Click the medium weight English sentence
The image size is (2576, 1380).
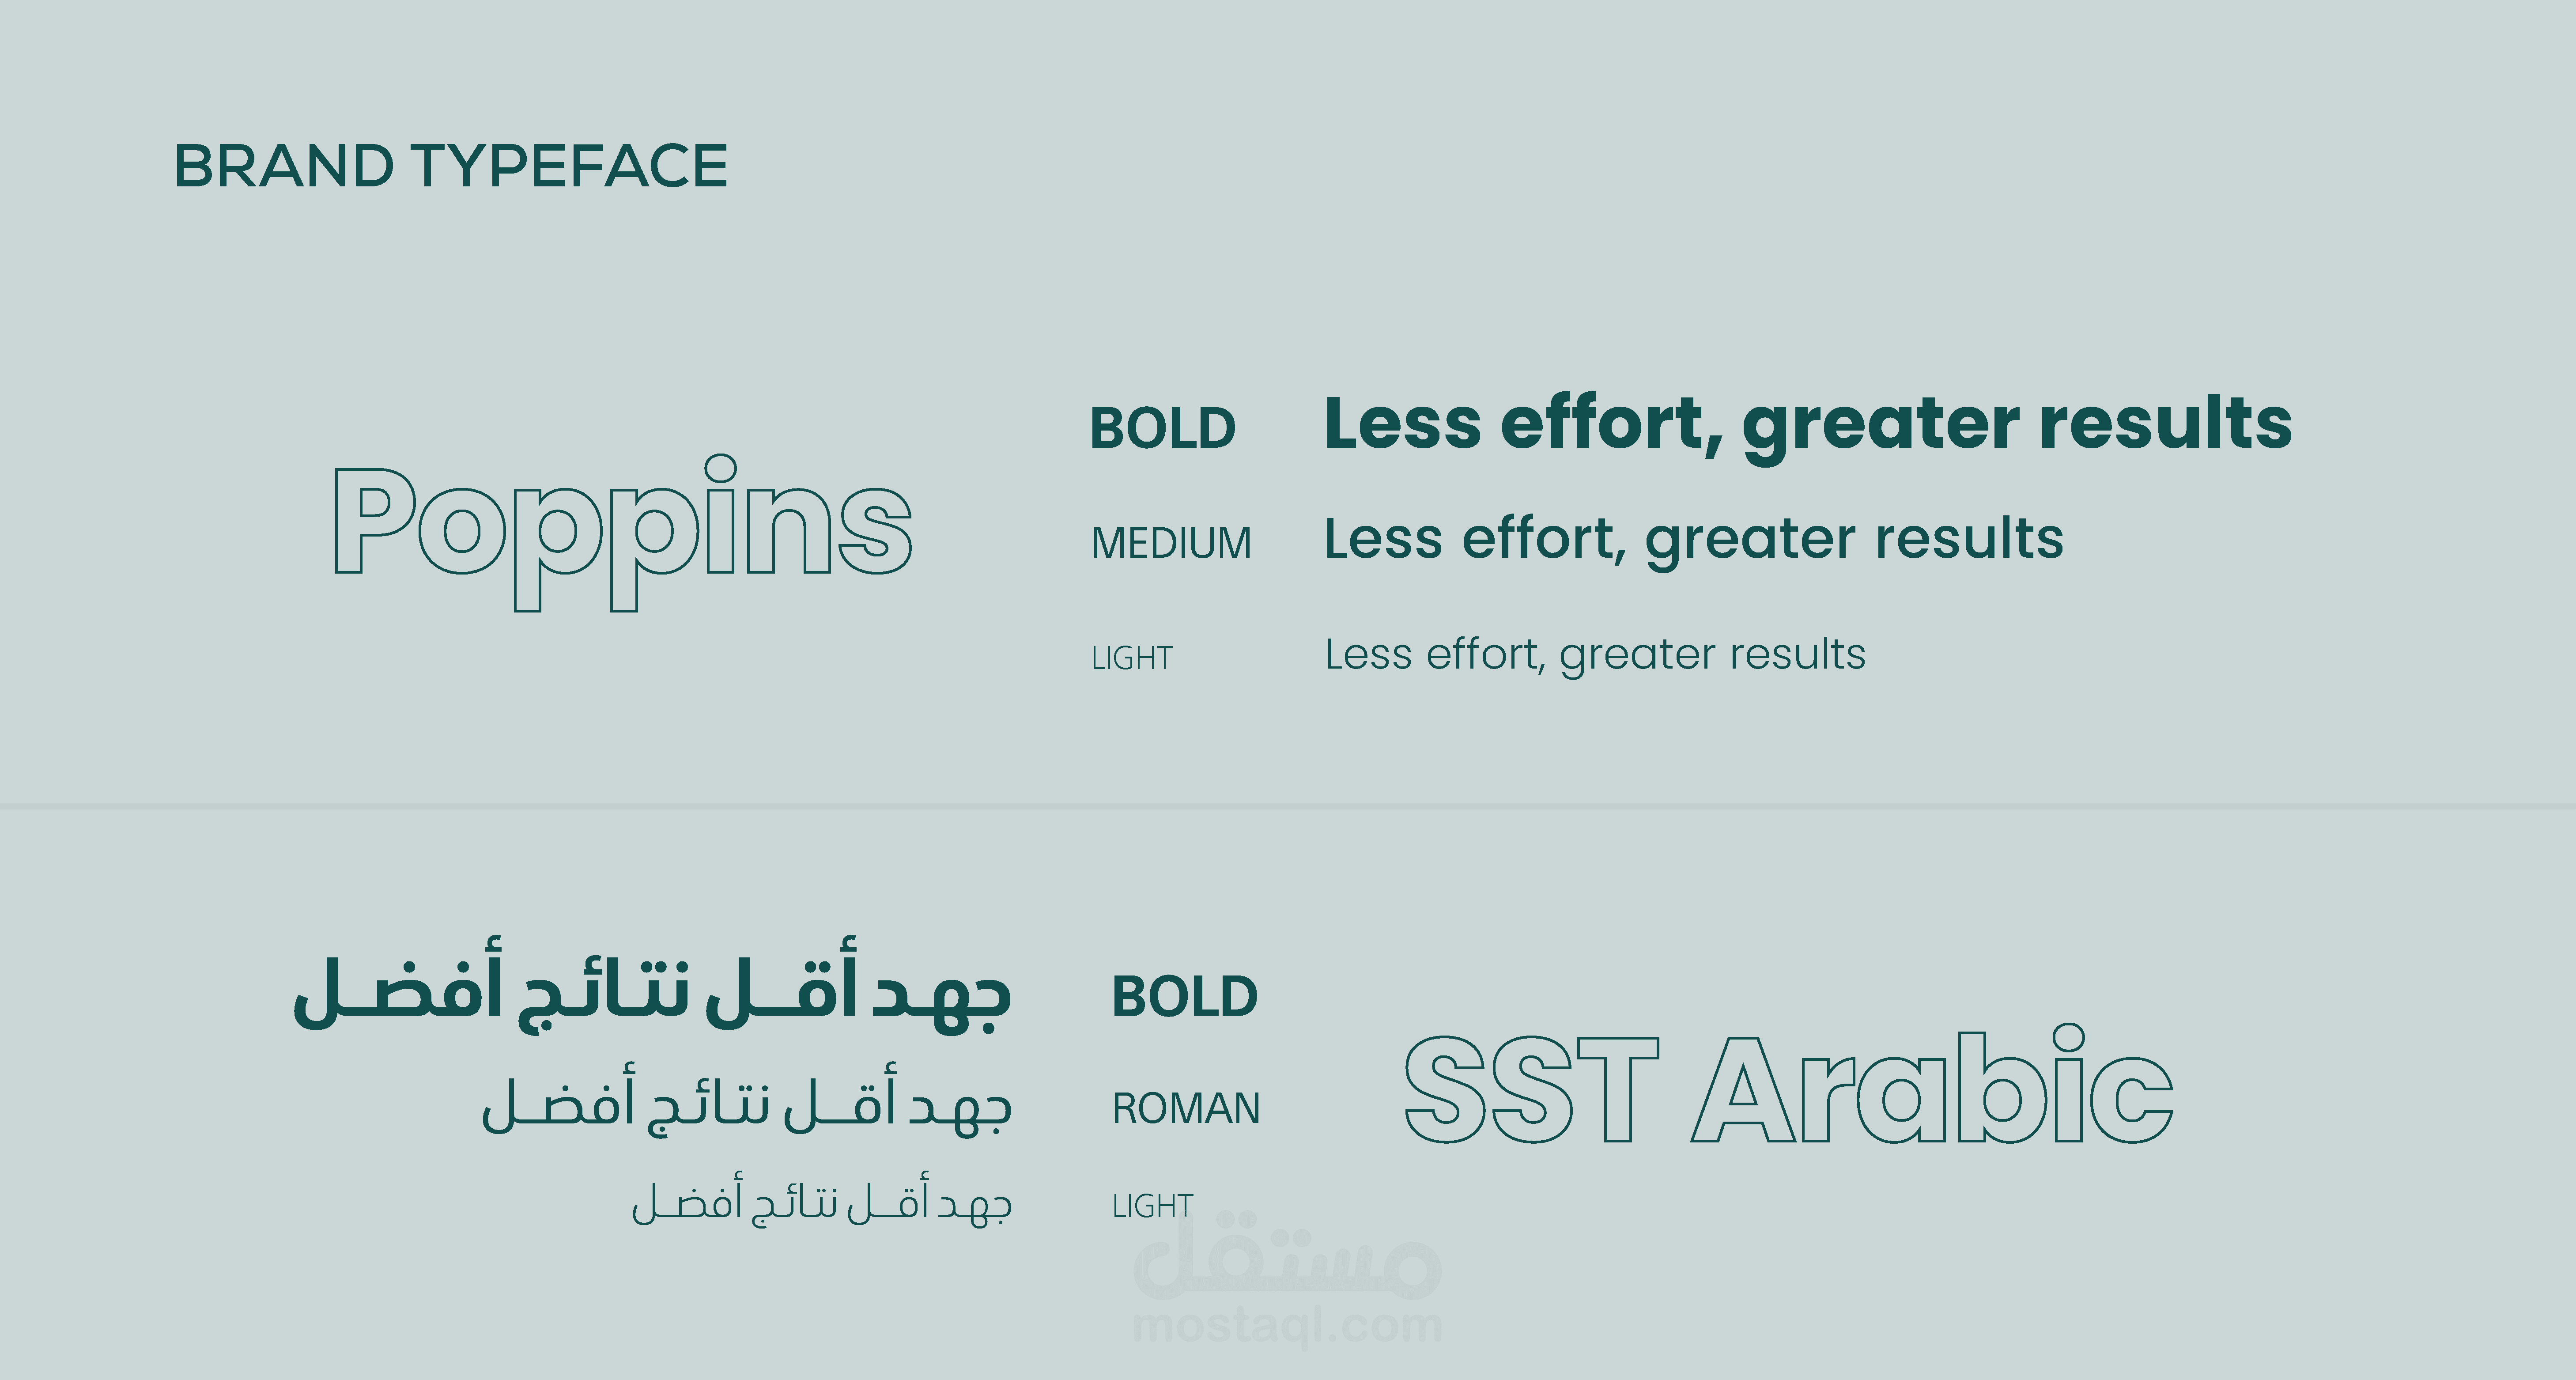pyautogui.click(x=1693, y=540)
